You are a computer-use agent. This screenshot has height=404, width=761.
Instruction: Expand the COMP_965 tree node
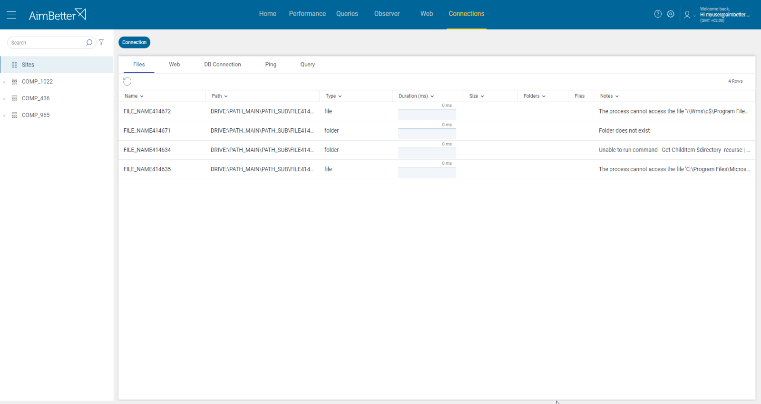point(4,115)
